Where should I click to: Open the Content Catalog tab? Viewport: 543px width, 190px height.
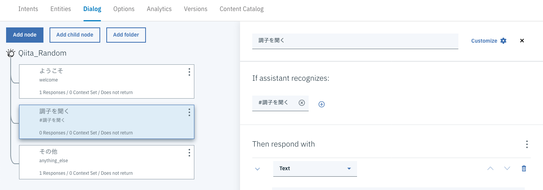pos(242,9)
